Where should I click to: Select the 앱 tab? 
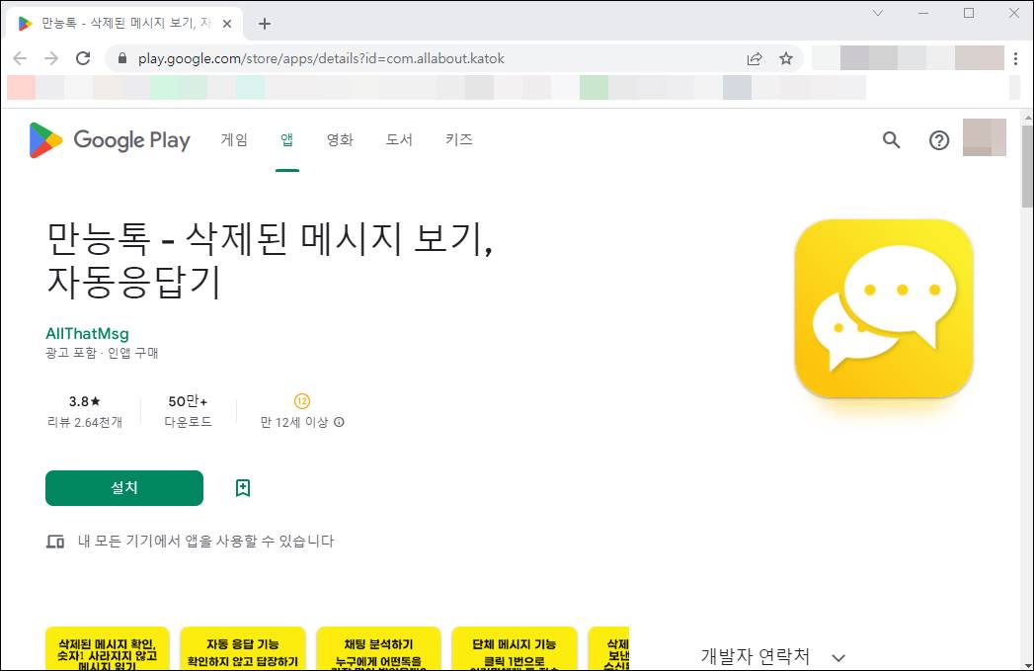[x=286, y=140]
